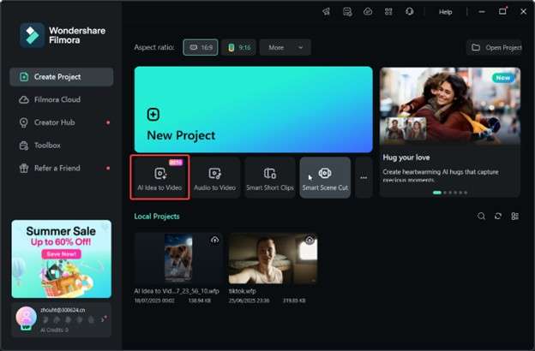Select 16:9 aspect ratio
The width and height of the screenshot is (535, 351).
point(201,47)
